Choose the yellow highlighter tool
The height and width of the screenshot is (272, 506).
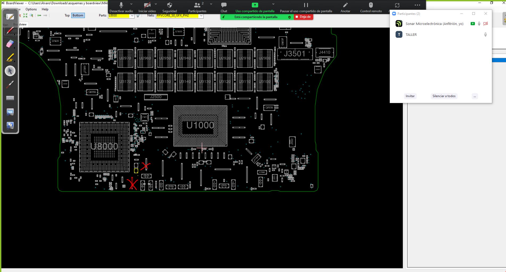(10, 57)
